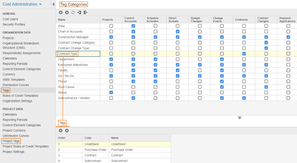Check Phase for Projects
The height and width of the screenshot is (163, 297).
[x=111, y=81]
